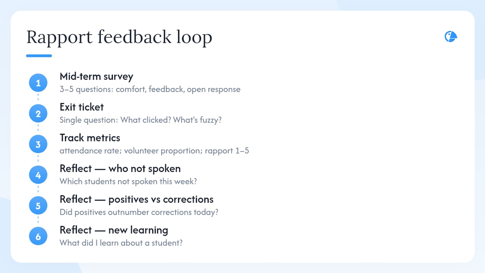Click the blue underline beneath the title

(39, 56)
